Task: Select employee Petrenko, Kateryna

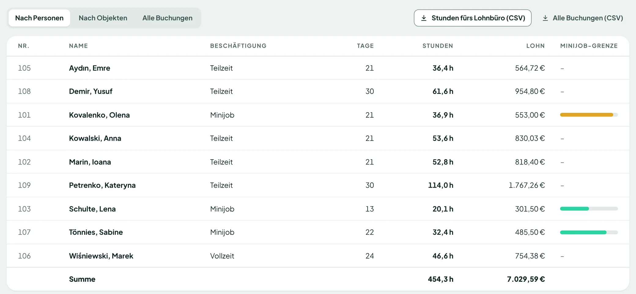Action: click(318, 185)
